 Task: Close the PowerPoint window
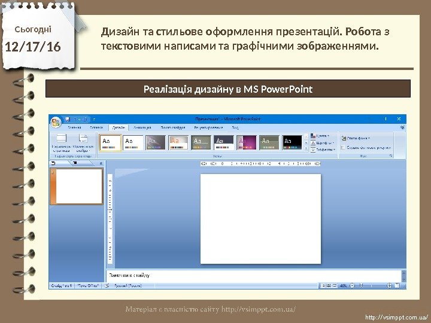[x=399, y=119]
